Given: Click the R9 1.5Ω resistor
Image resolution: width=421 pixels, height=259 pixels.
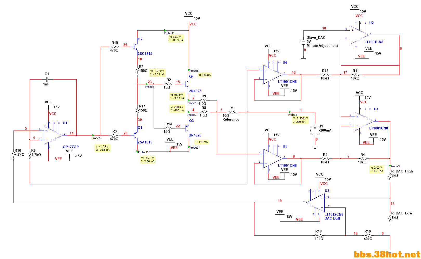Looking at the screenshot, I should (204, 100).
